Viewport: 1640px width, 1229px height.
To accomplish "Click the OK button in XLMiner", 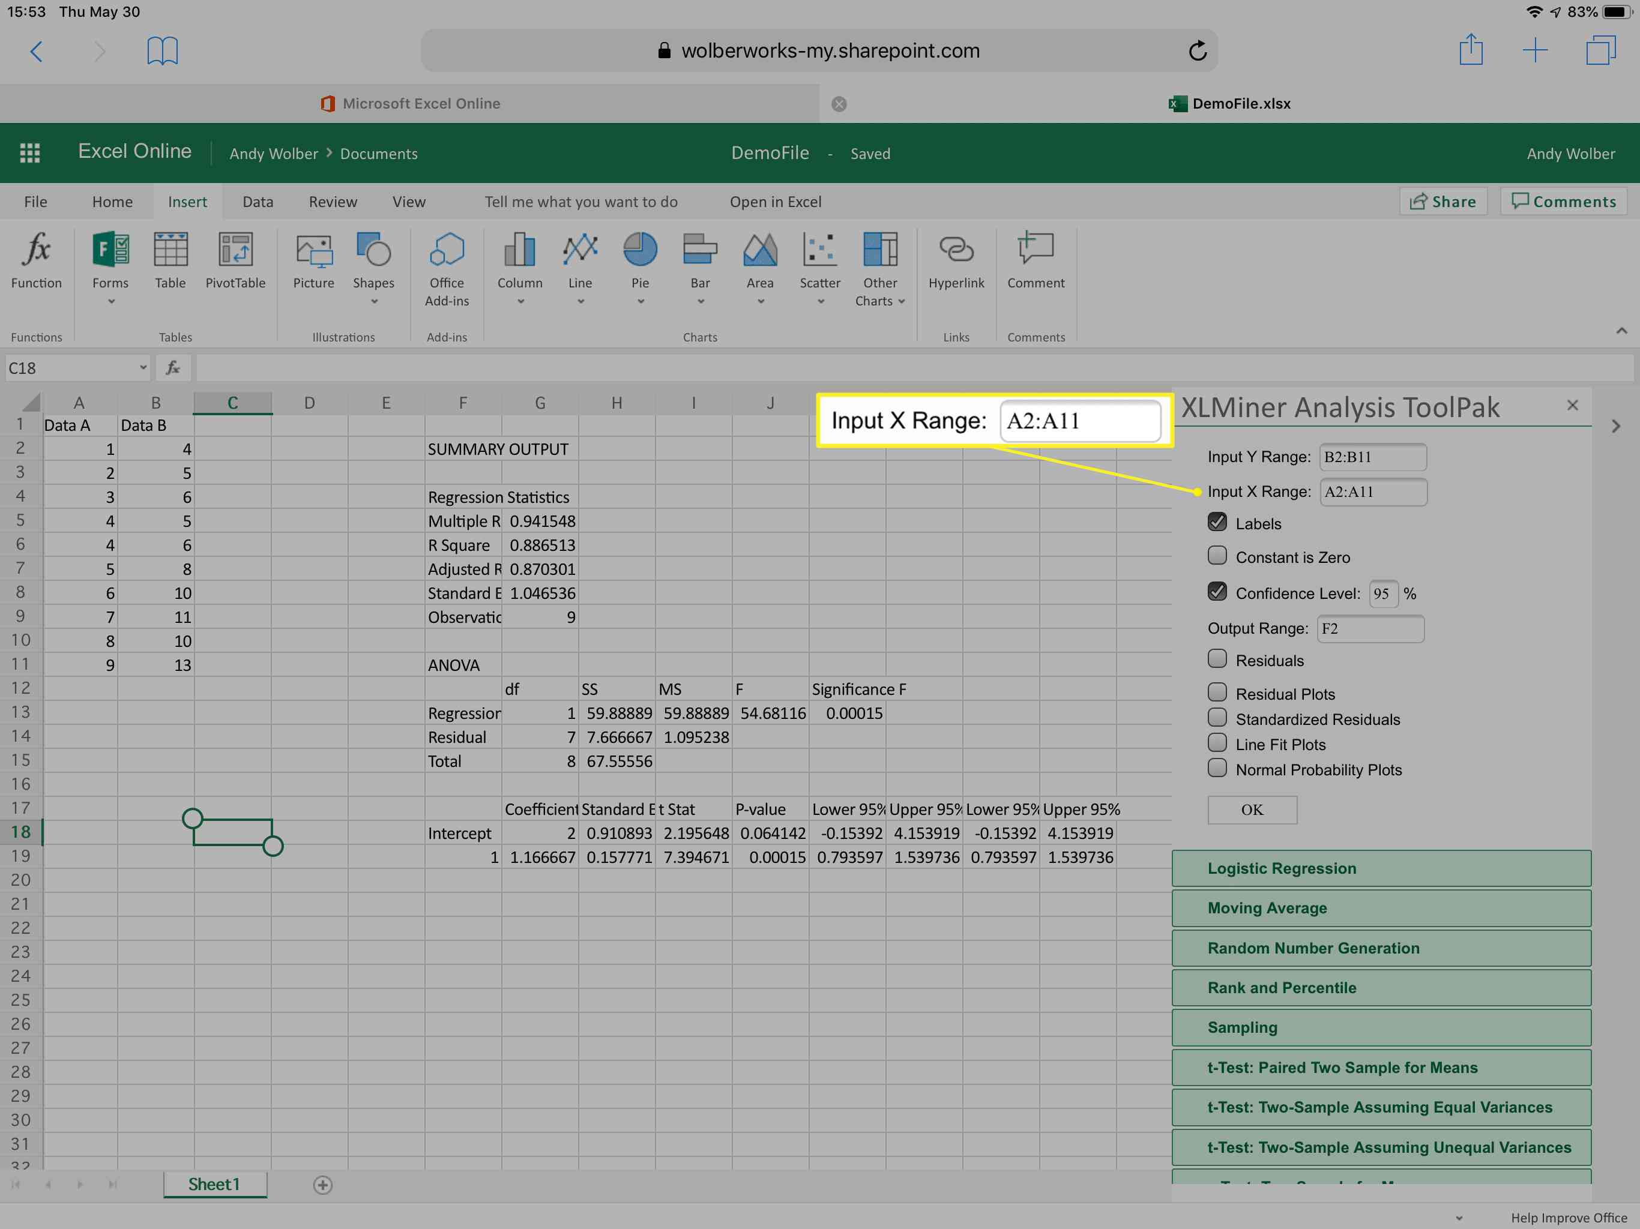I will coord(1250,810).
